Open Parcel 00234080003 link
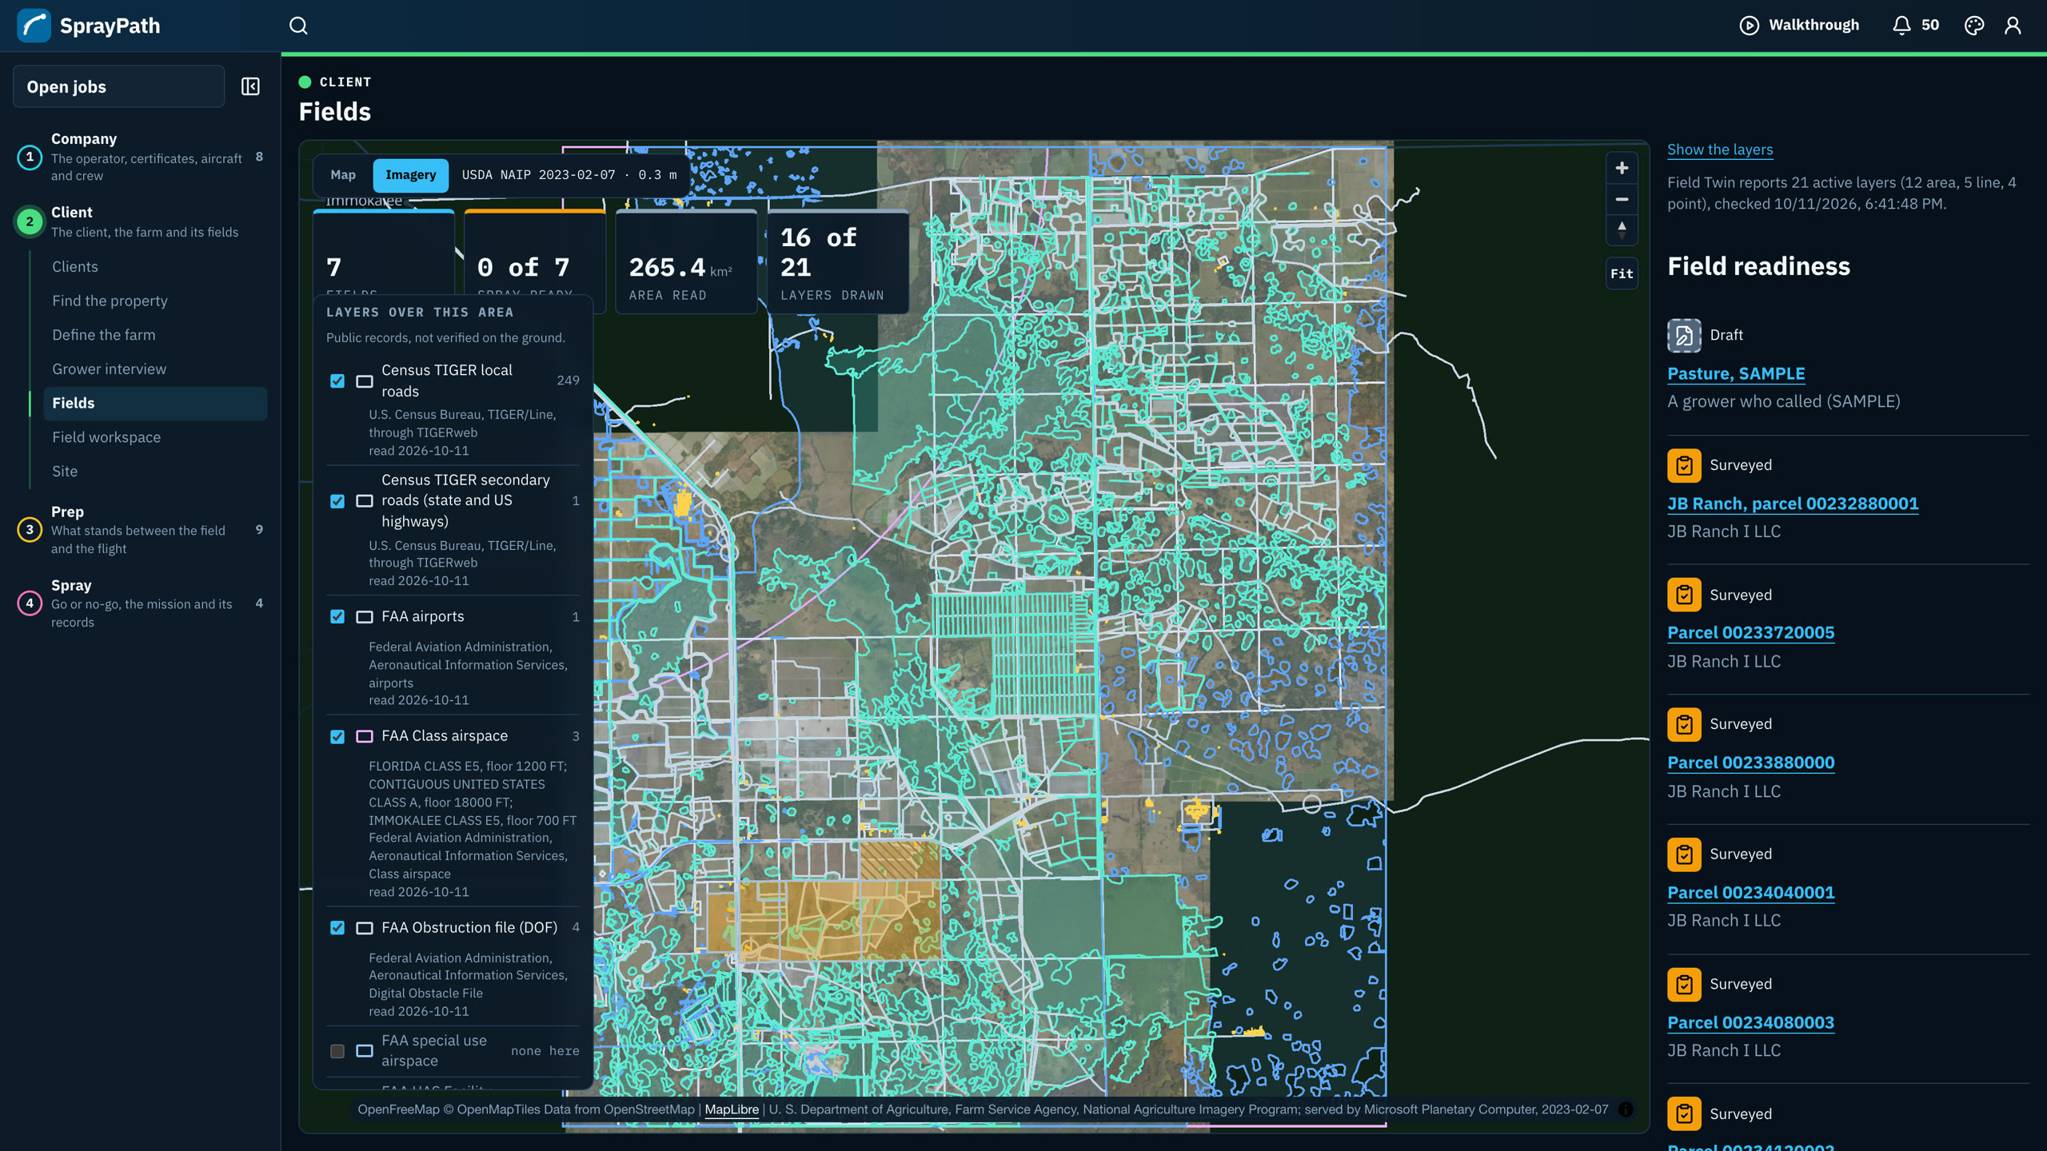Screen dimensions: 2047x1151 (1750, 1022)
